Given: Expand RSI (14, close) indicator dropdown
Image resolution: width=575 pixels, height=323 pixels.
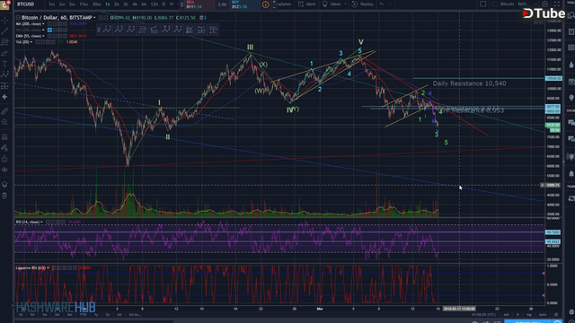Looking at the screenshot, I should [x=41, y=222].
